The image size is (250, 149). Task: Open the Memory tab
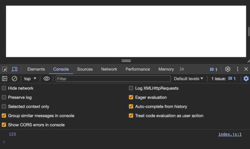tap(166, 69)
